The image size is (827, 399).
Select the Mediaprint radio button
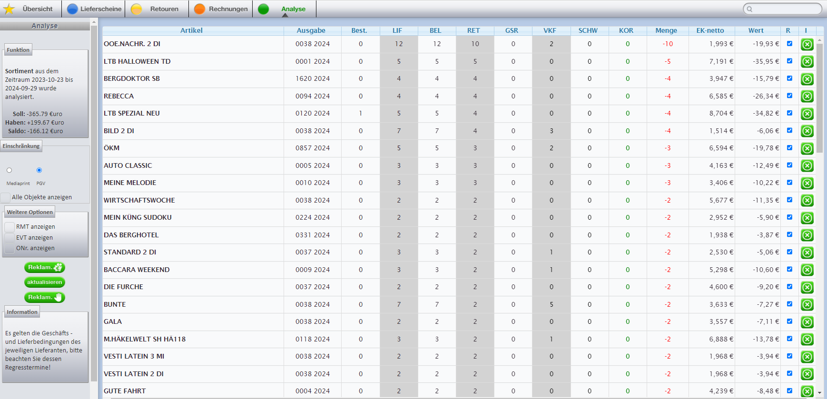coord(9,170)
